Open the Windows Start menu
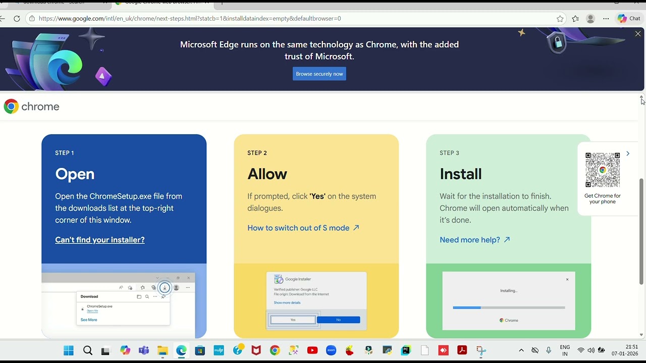The image size is (646, 363). 69,350
